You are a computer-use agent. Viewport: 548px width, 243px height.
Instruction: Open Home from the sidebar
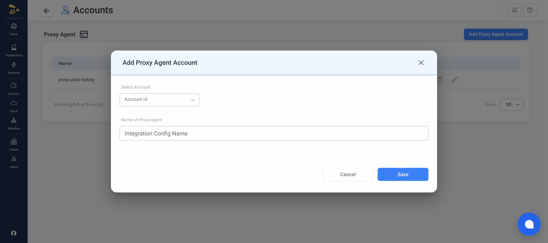coord(13,29)
